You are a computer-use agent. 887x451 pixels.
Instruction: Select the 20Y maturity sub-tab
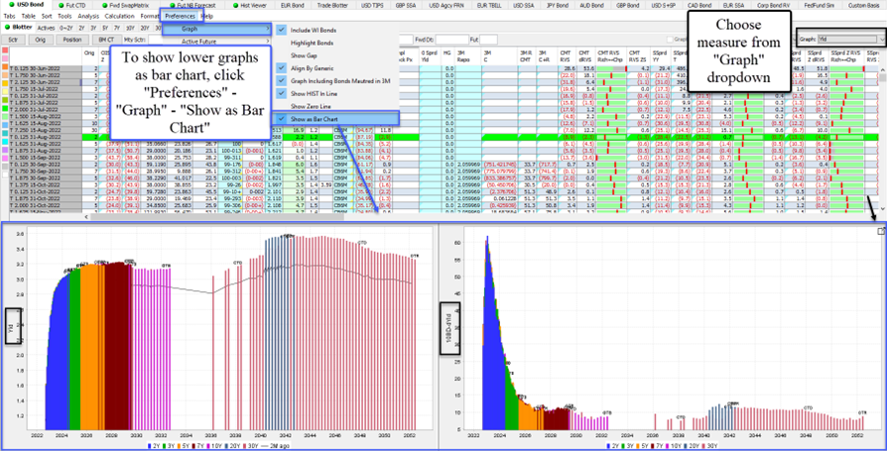point(145,27)
